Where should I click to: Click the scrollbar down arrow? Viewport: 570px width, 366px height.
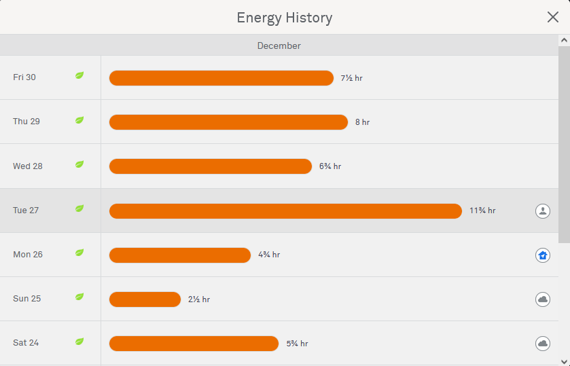(564, 361)
